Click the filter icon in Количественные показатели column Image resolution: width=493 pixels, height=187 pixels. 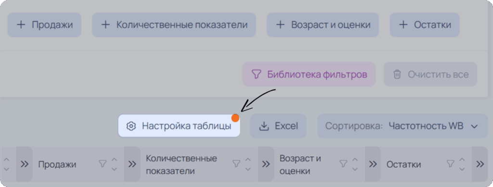tap(236, 163)
